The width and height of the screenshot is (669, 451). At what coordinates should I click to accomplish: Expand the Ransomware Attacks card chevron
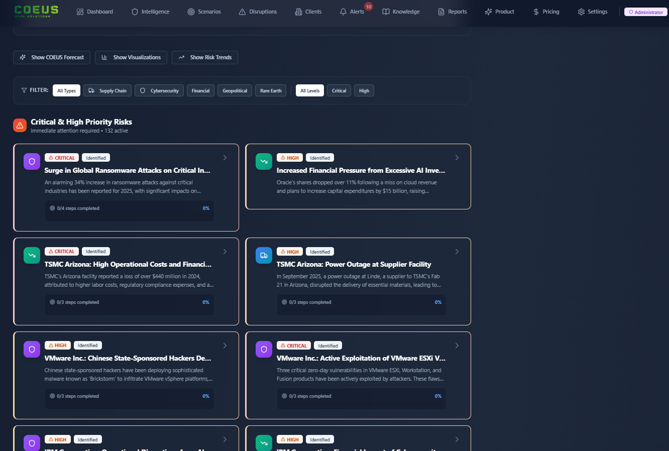click(x=225, y=158)
